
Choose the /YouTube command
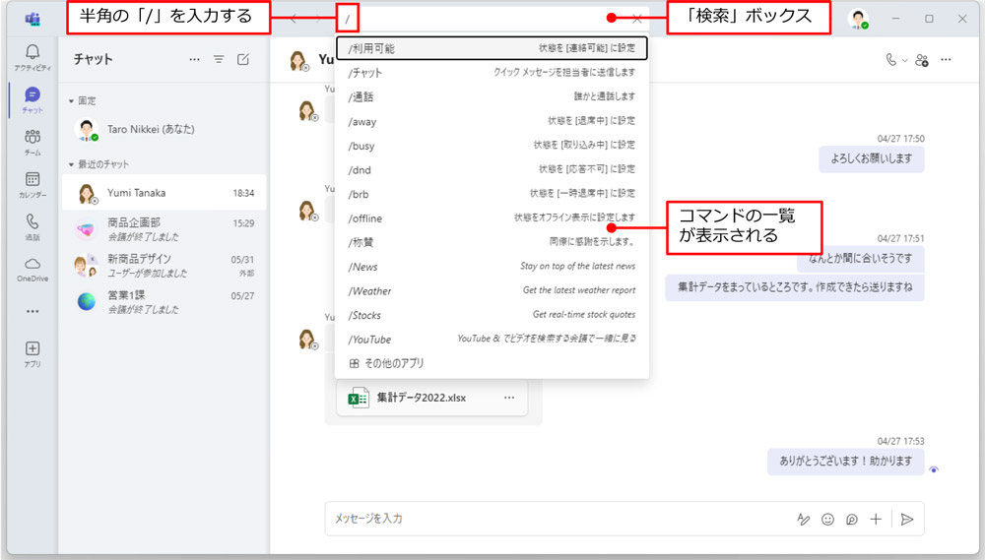pos(492,339)
